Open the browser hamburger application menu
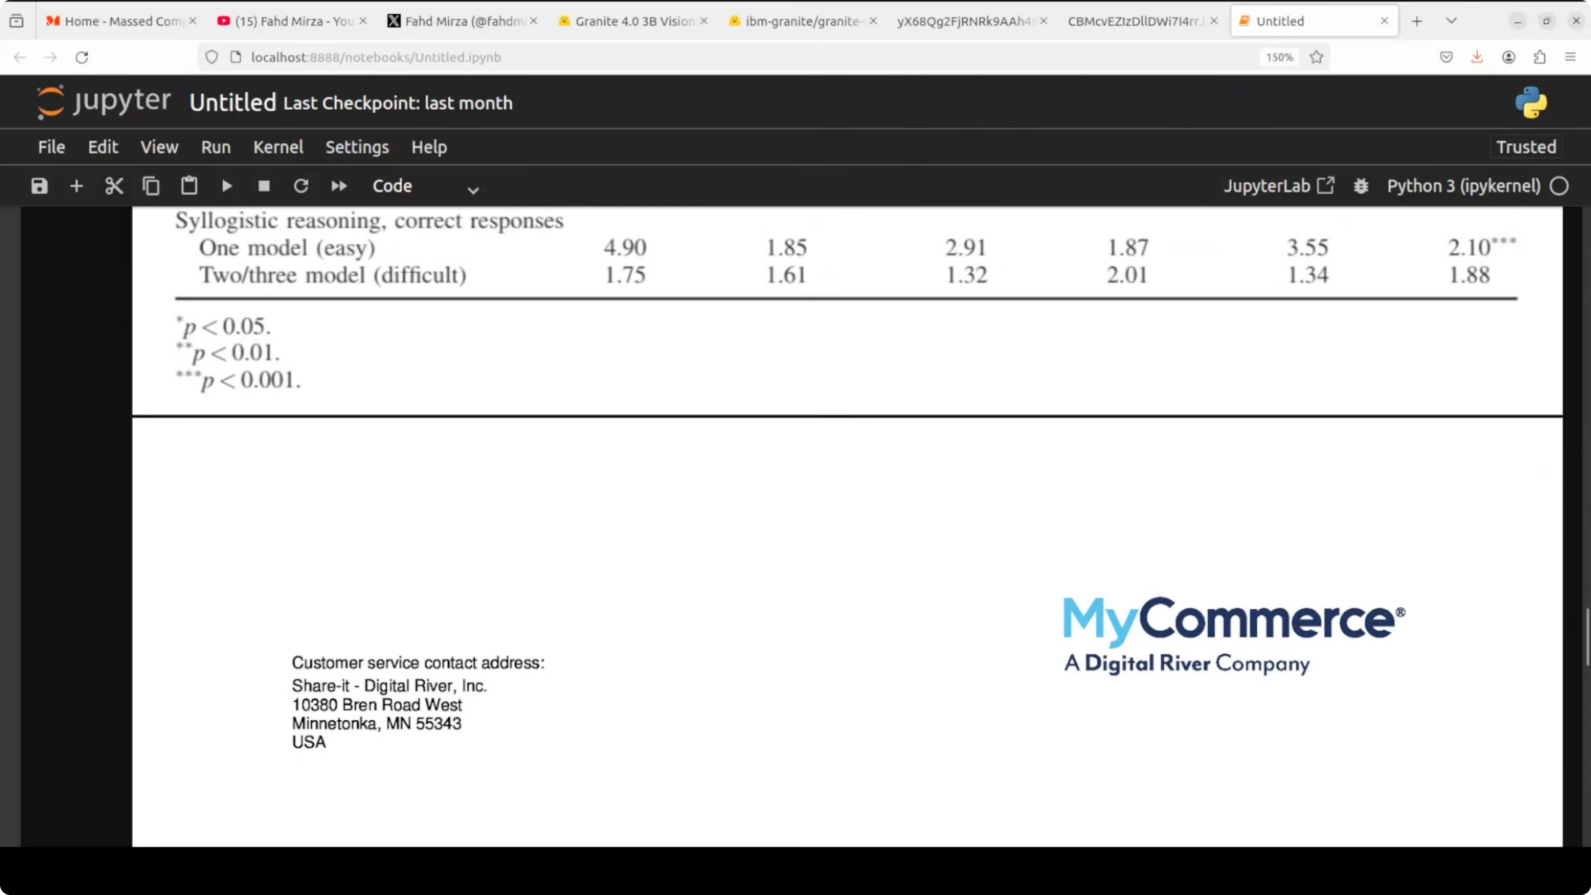Image resolution: width=1591 pixels, height=895 pixels. tap(1571, 58)
